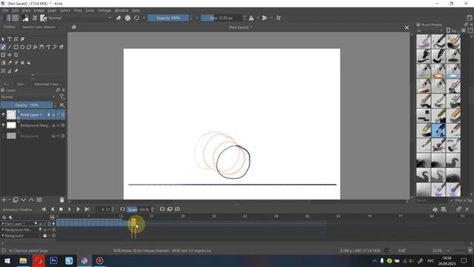Adjust brush Size slider in toolbar
The image size is (474, 267).
(221, 18)
